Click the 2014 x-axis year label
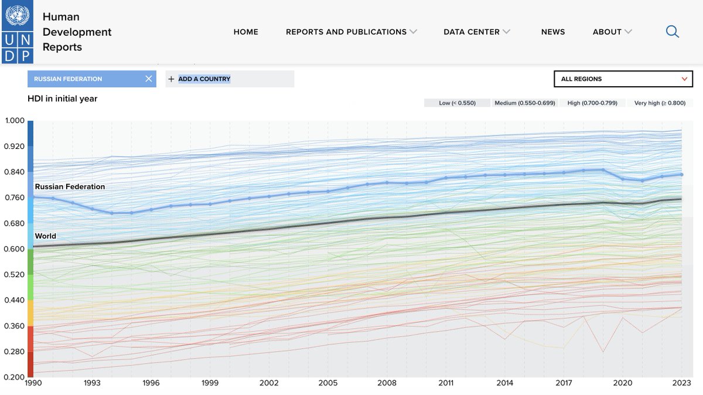The image size is (703, 395). [x=505, y=383]
